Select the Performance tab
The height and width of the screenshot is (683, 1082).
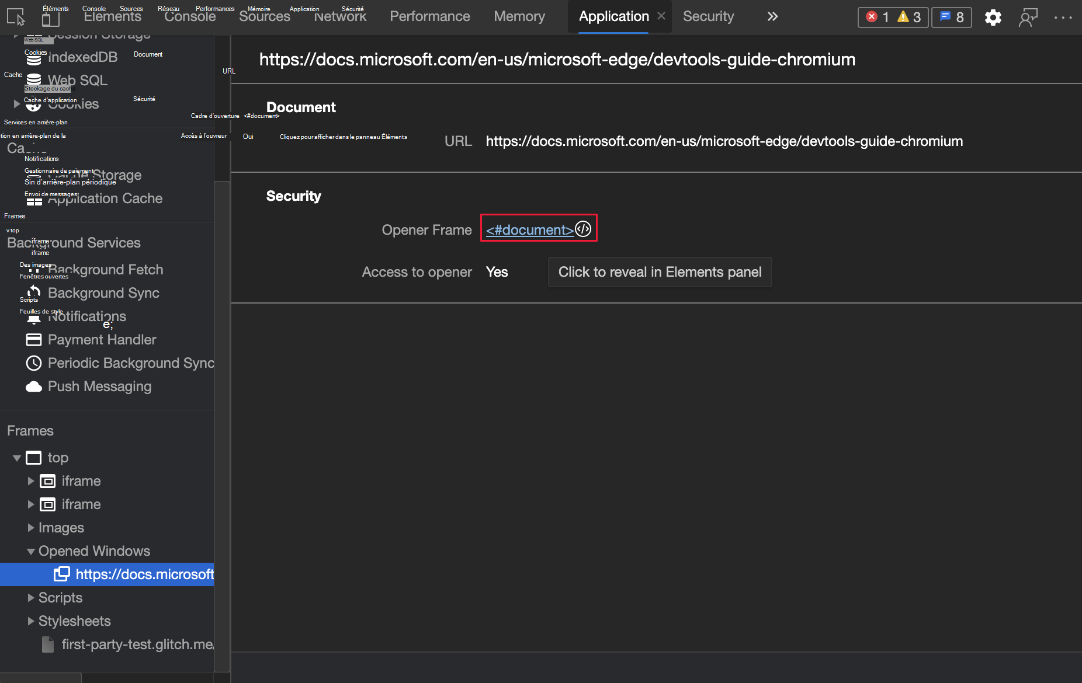coord(430,16)
